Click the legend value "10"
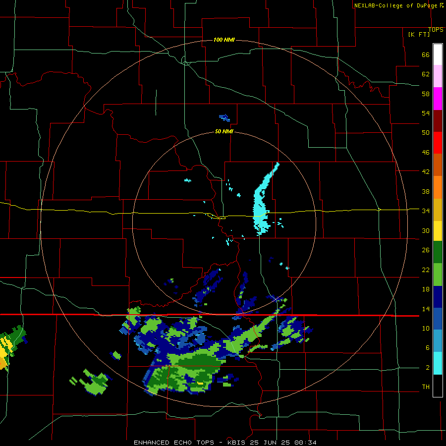Viewport: 446px width, 446px height. (x=426, y=329)
